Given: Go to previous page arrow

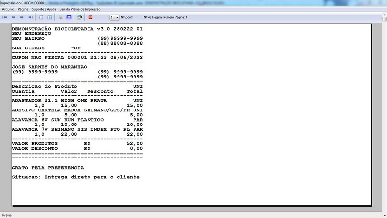Looking at the screenshot, I should [14, 17].
